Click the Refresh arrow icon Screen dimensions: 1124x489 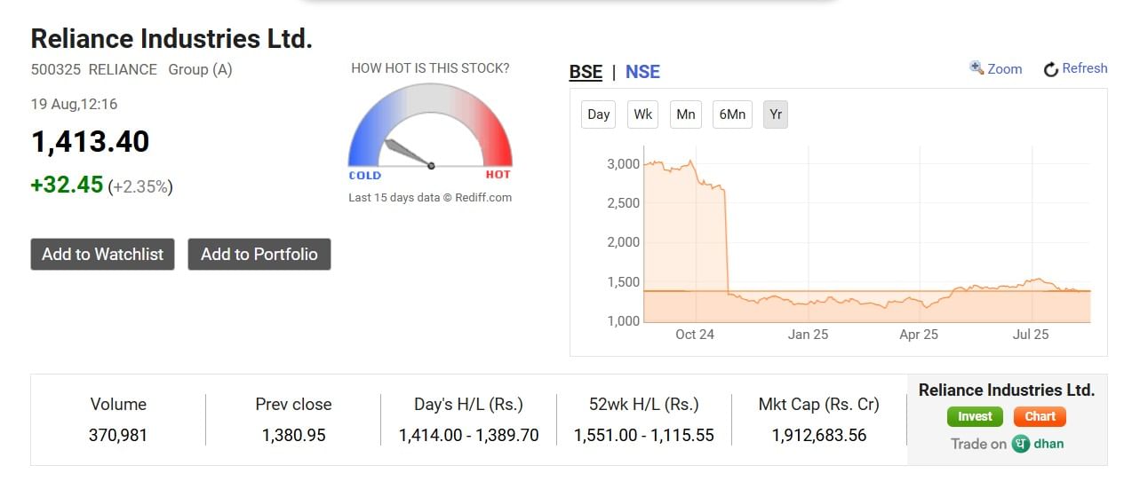(x=1051, y=69)
